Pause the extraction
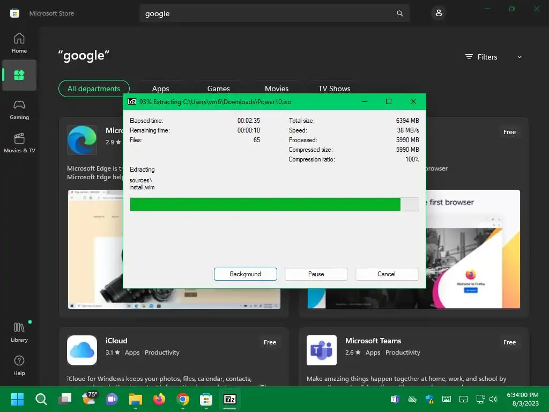 316,274
